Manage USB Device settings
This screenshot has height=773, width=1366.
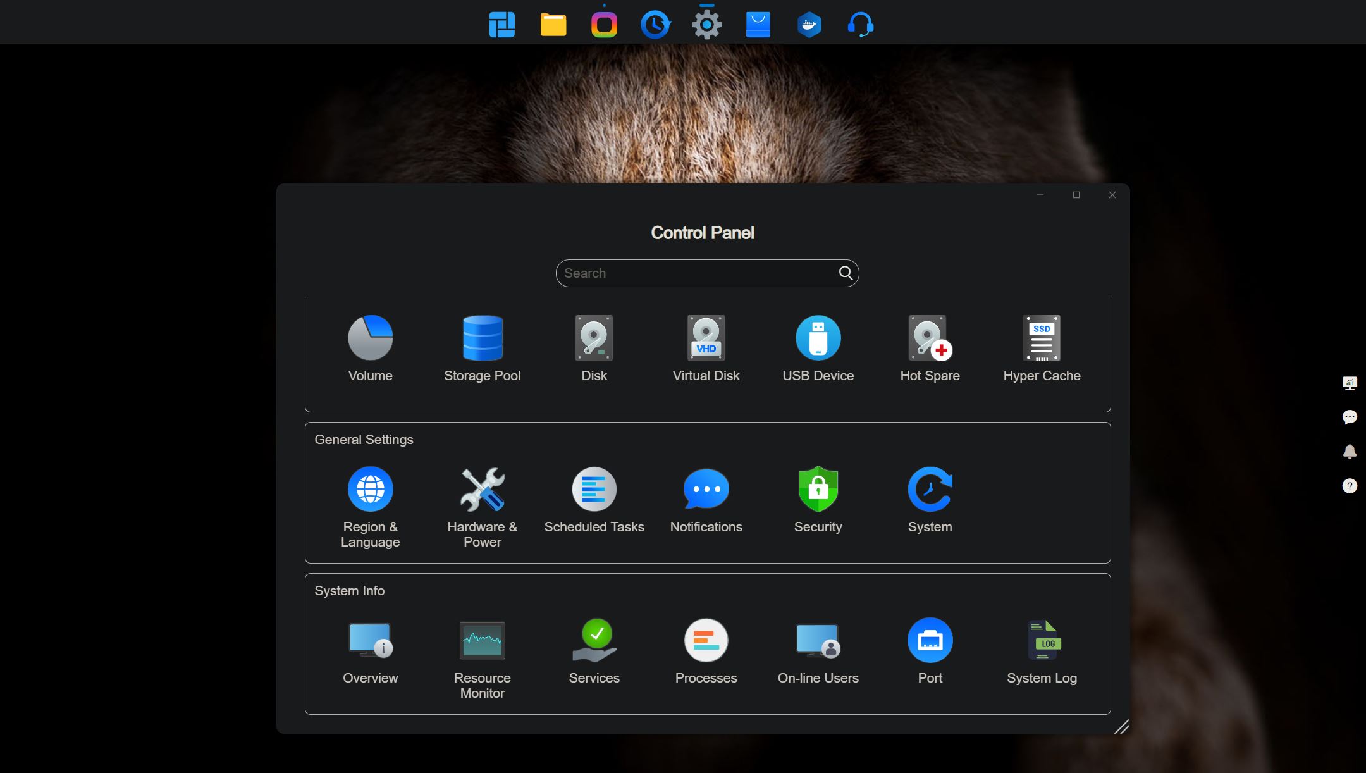(x=818, y=347)
